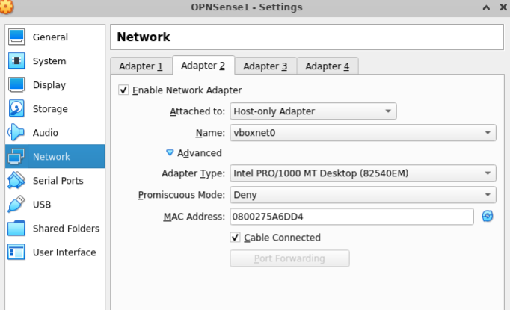Toggle the Enable Network Adapter checkbox
The width and height of the screenshot is (510, 310).
(x=123, y=90)
